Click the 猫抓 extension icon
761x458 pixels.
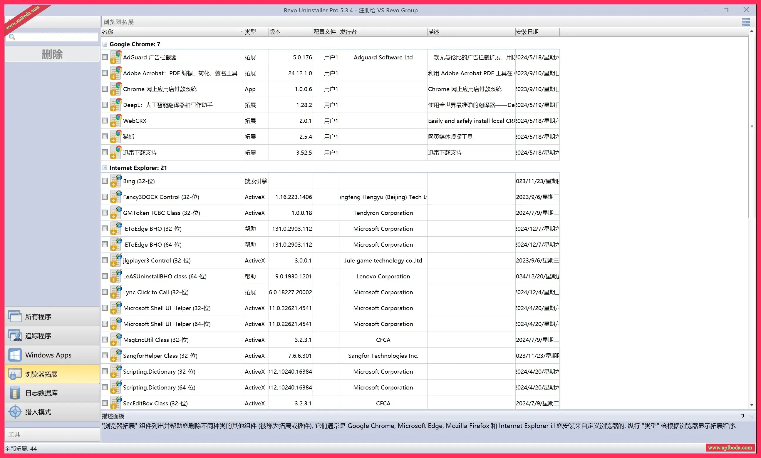[x=116, y=137]
